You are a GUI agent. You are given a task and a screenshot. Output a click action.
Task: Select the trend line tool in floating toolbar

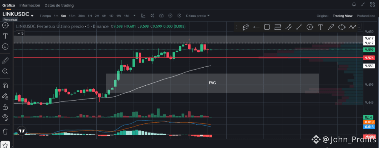point(299,27)
